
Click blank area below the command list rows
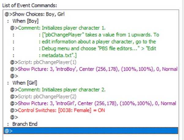92,137
